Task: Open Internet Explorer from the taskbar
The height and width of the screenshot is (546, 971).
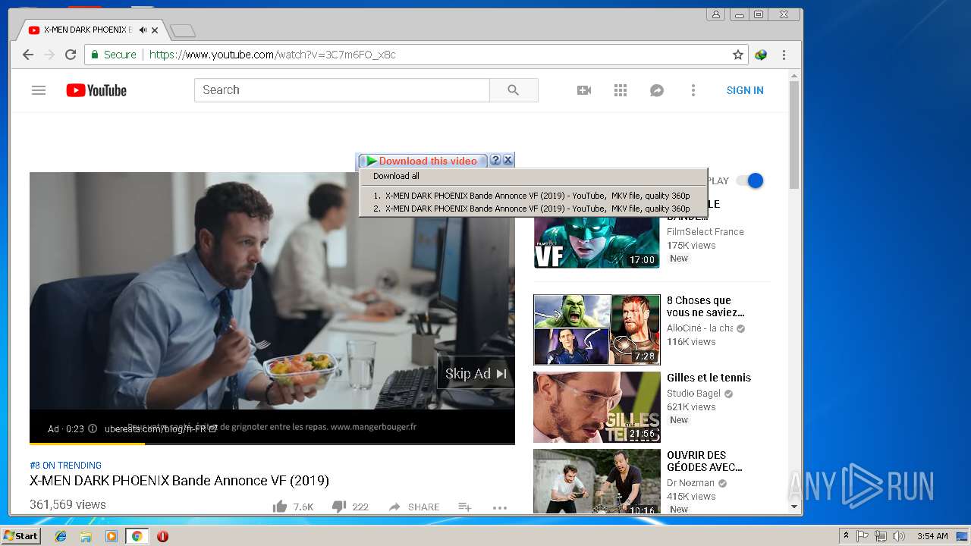Action: point(61,536)
